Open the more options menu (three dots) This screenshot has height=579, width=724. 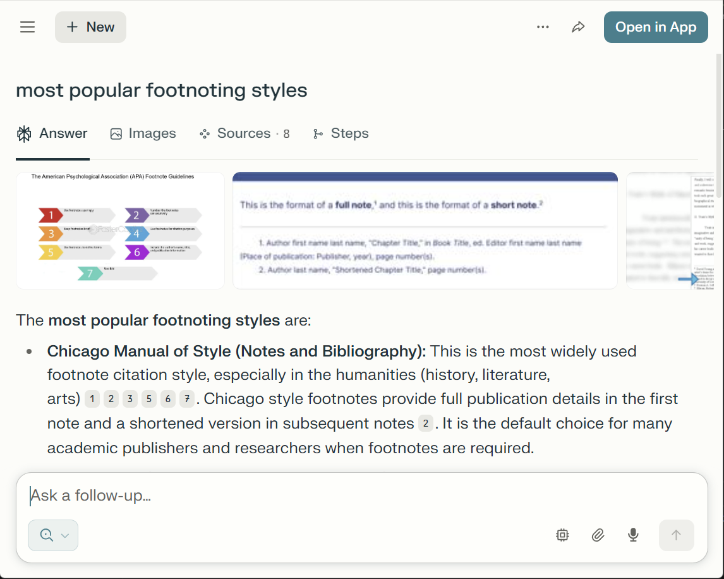click(543, 27)
